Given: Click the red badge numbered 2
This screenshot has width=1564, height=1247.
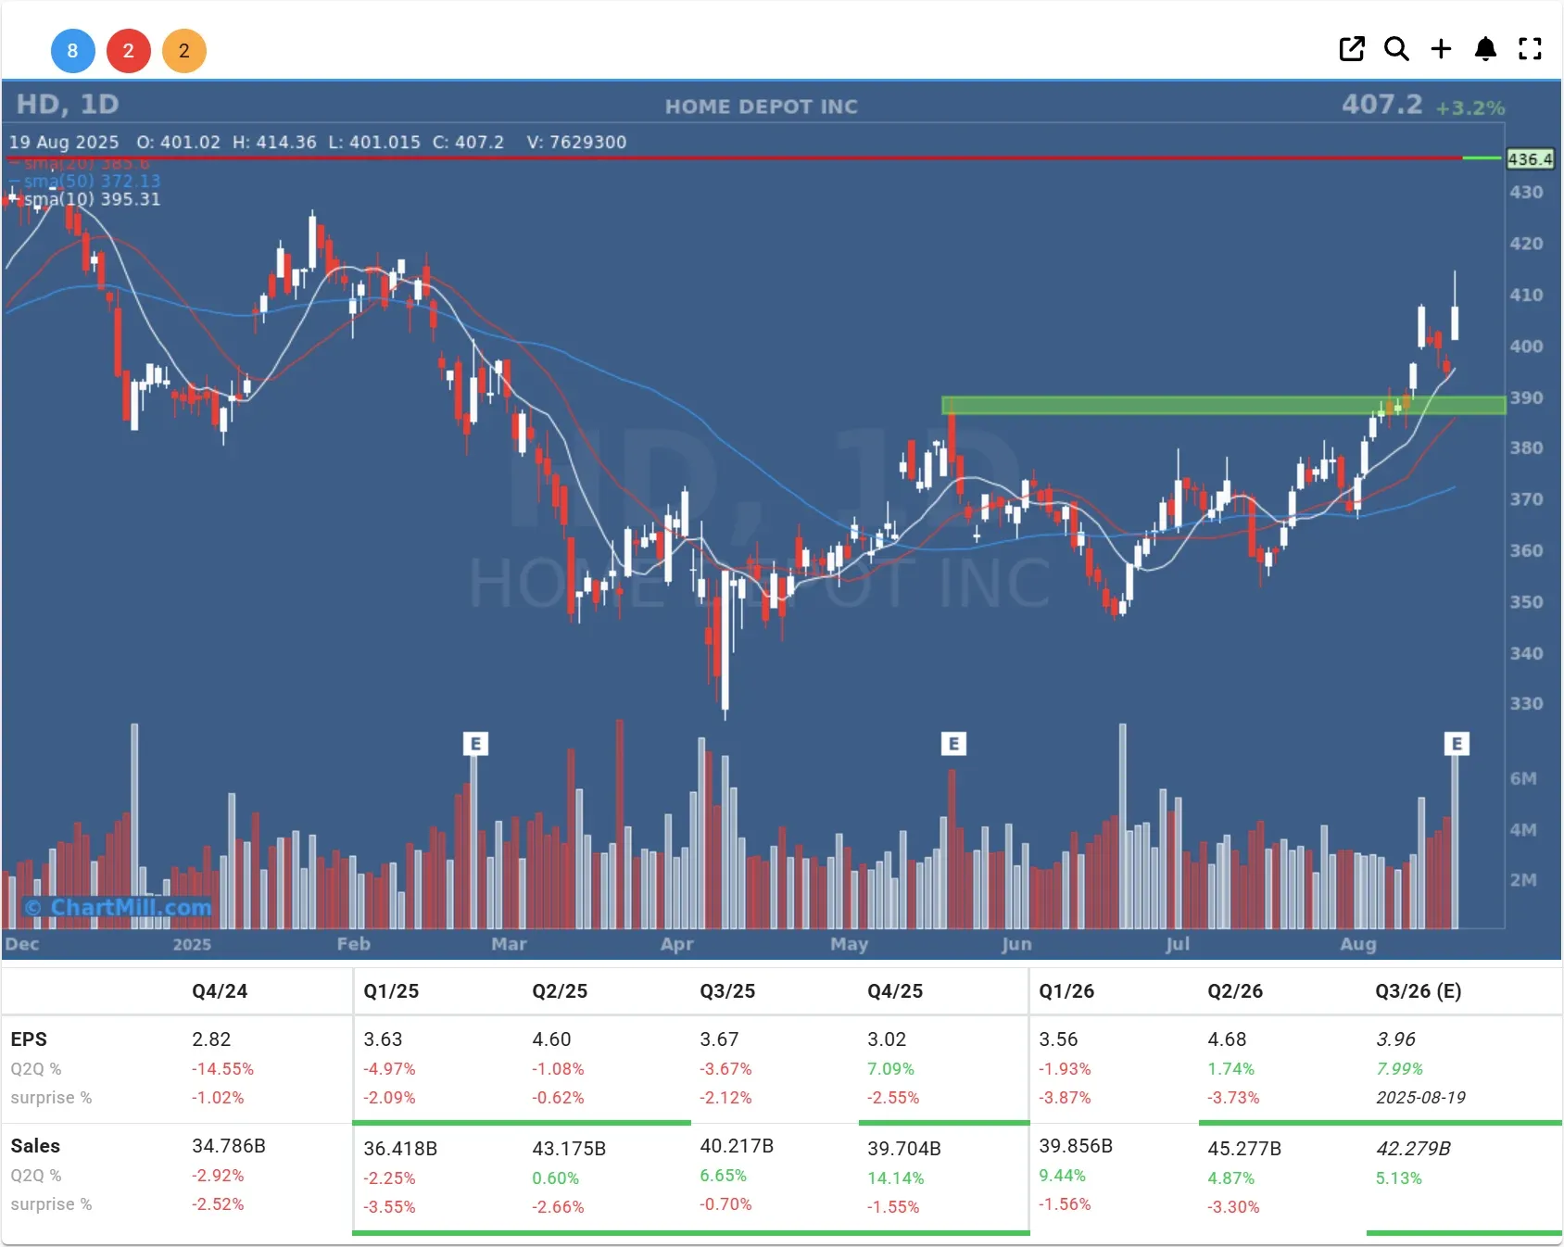Looking at the screenshot, I should pyautogui.click(x=129, y=51).
